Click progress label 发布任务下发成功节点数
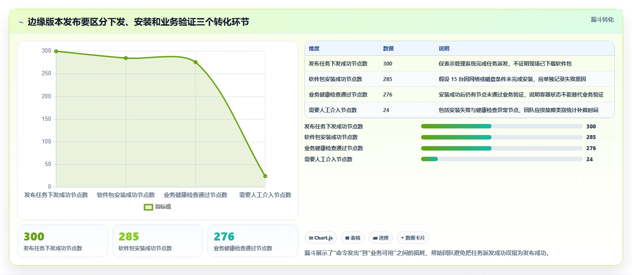 [x=334, y=126]
